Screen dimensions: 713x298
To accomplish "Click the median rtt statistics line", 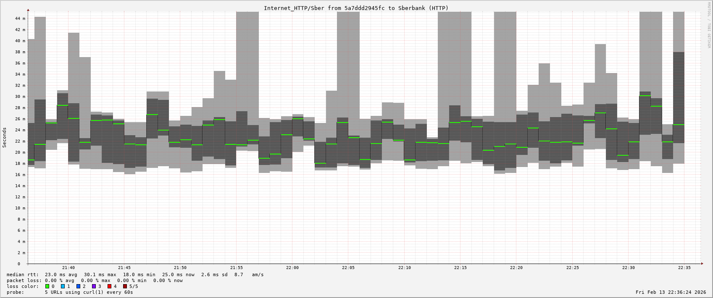I will coord(135,274).
